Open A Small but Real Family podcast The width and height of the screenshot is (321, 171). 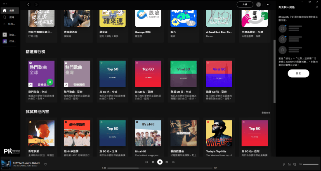click(x=219, y=18)
